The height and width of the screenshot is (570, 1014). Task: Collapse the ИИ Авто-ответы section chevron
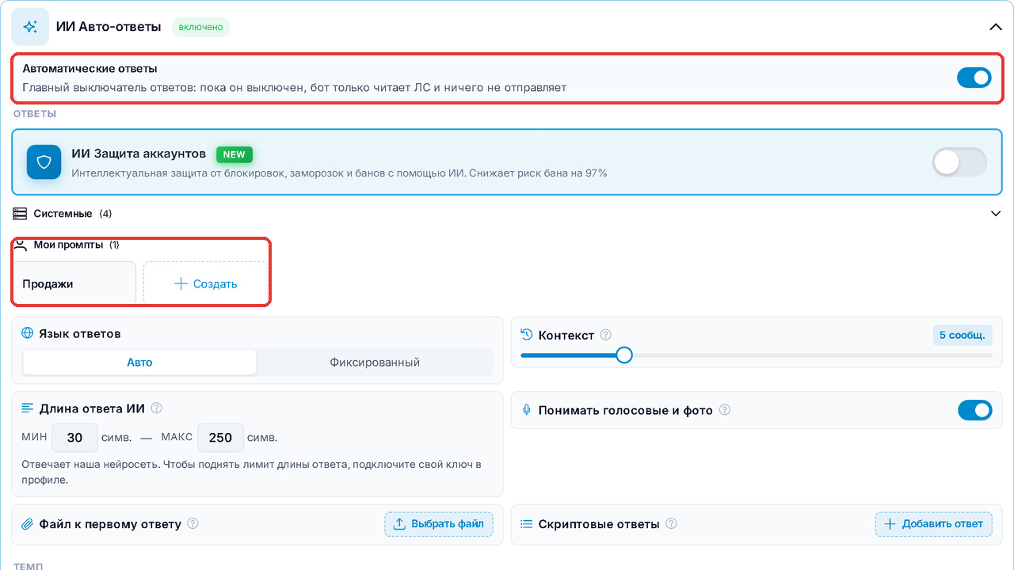pos(996,27)
